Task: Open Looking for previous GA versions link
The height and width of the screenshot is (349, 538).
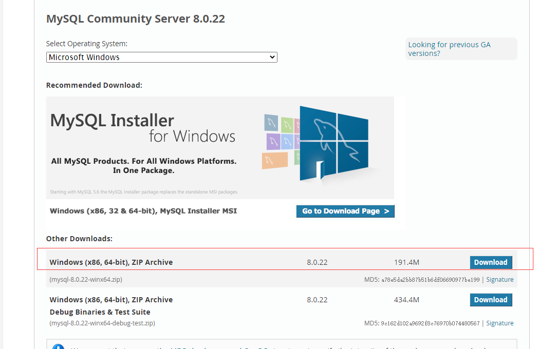Action: pos(449,49)
